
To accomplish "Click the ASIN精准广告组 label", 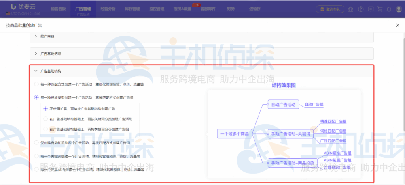I will tap(337, 153).
